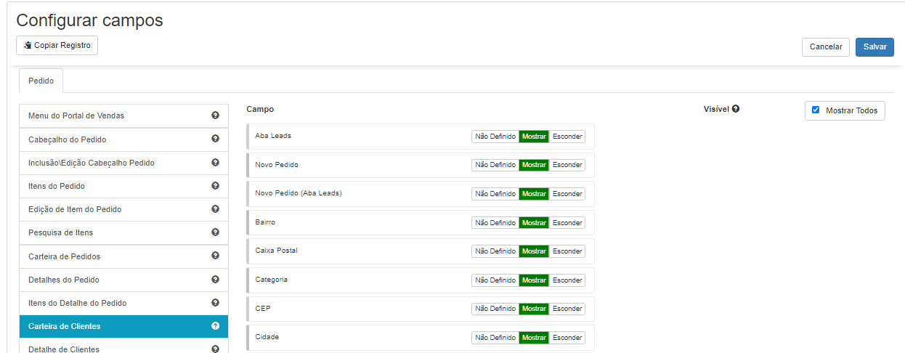Click help icon beside Pesquisa de Itens
Viewport: 905px width, 353px height.
tap(215, 232)
